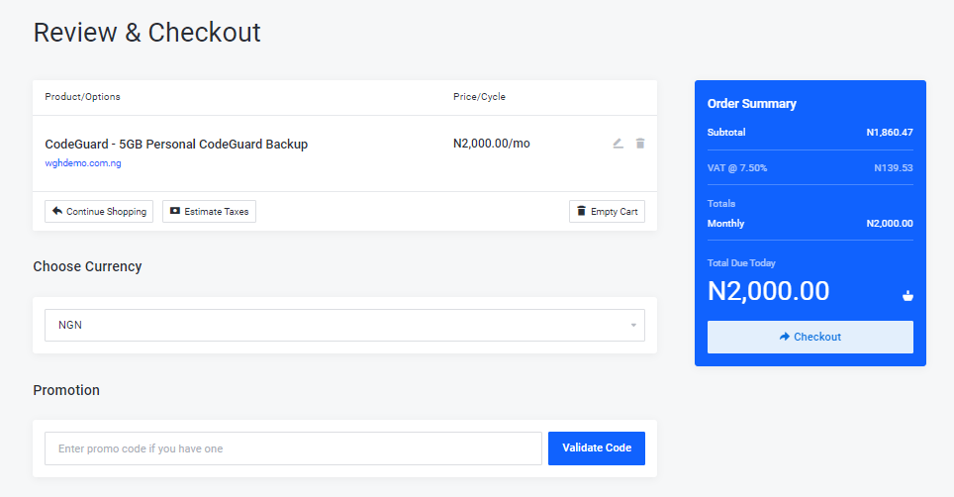This screenshot has width=954, height=497.
Task: Edit the CodeGuard product configuration pencil icon
Action: coord(618,144)
